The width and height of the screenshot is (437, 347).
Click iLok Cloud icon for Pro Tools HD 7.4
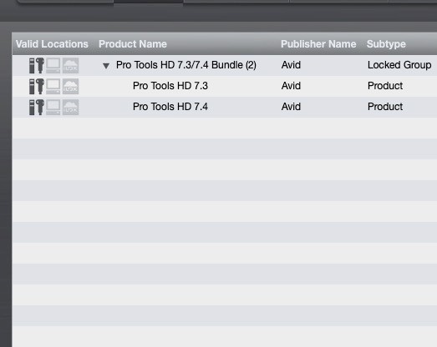coord(70,108)
